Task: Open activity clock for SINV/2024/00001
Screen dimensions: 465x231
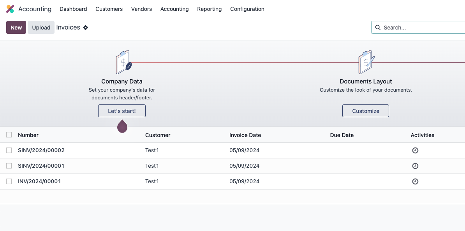Action: coord(415,166)
